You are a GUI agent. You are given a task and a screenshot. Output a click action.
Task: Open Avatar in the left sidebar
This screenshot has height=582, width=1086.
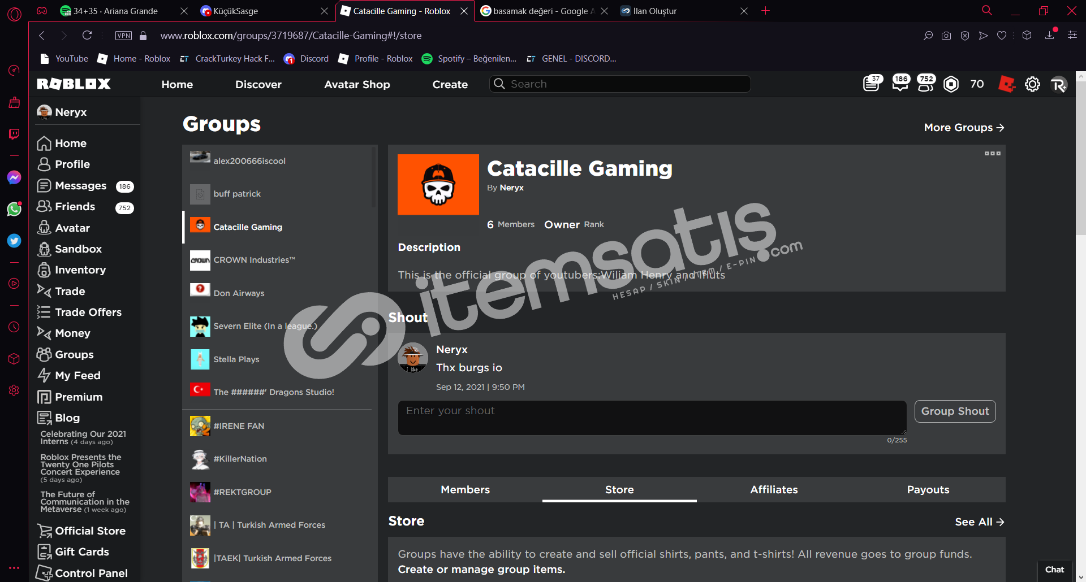coord(63,228)
